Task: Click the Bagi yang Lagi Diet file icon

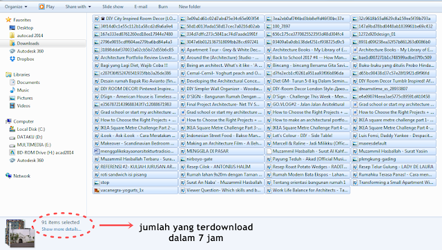Action: (97, 65)
